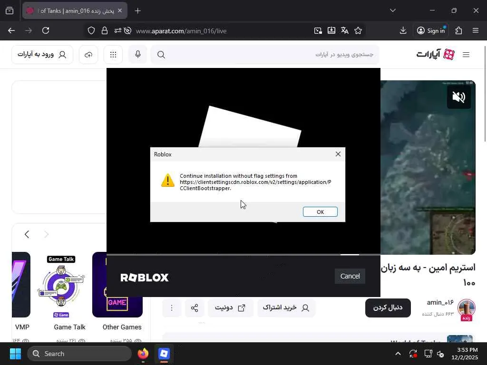Open the Firefox View icon at top left
Viewport: 487px width, 365px height.
pyautogui.click(x=10, y=10)
